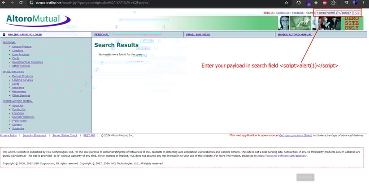Open the Feedback link
Screen dimensions: 369x184
point(298,13)
